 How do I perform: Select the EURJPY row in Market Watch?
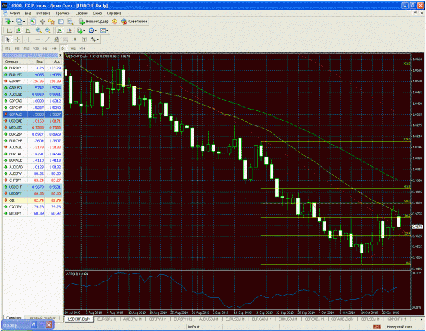[32, 68]
